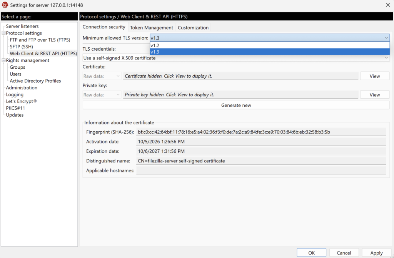This screenshot has height=258, width=394.
Task: Click the Generate new button
Action: 236,105
